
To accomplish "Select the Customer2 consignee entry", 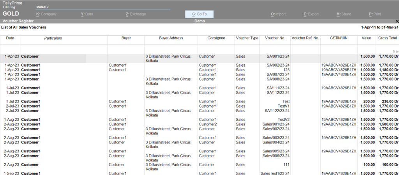I will click(x=208, y=124).
